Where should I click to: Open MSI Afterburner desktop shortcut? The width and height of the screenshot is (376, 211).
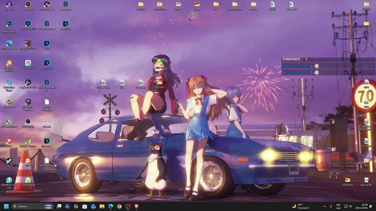coord(9,123)
